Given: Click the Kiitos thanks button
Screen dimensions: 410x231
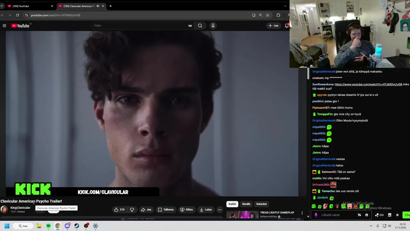Looking at the screenshot, I should pos(186,210).
